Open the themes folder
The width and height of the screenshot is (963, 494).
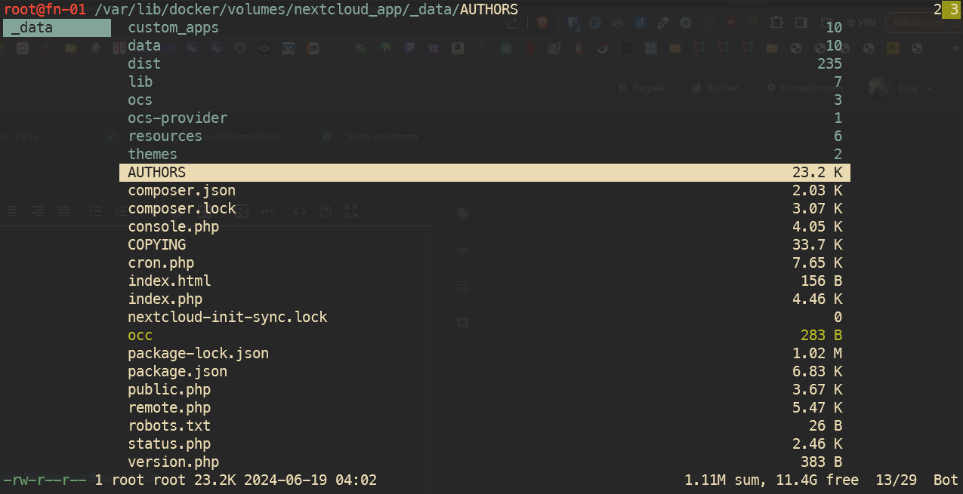(153, 155)
